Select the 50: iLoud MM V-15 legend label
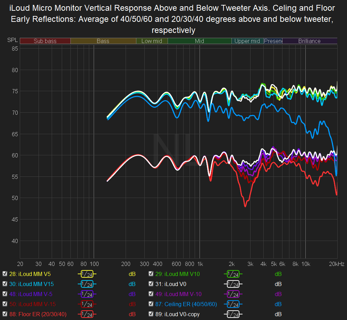The image size is (347, 320). 32,304
